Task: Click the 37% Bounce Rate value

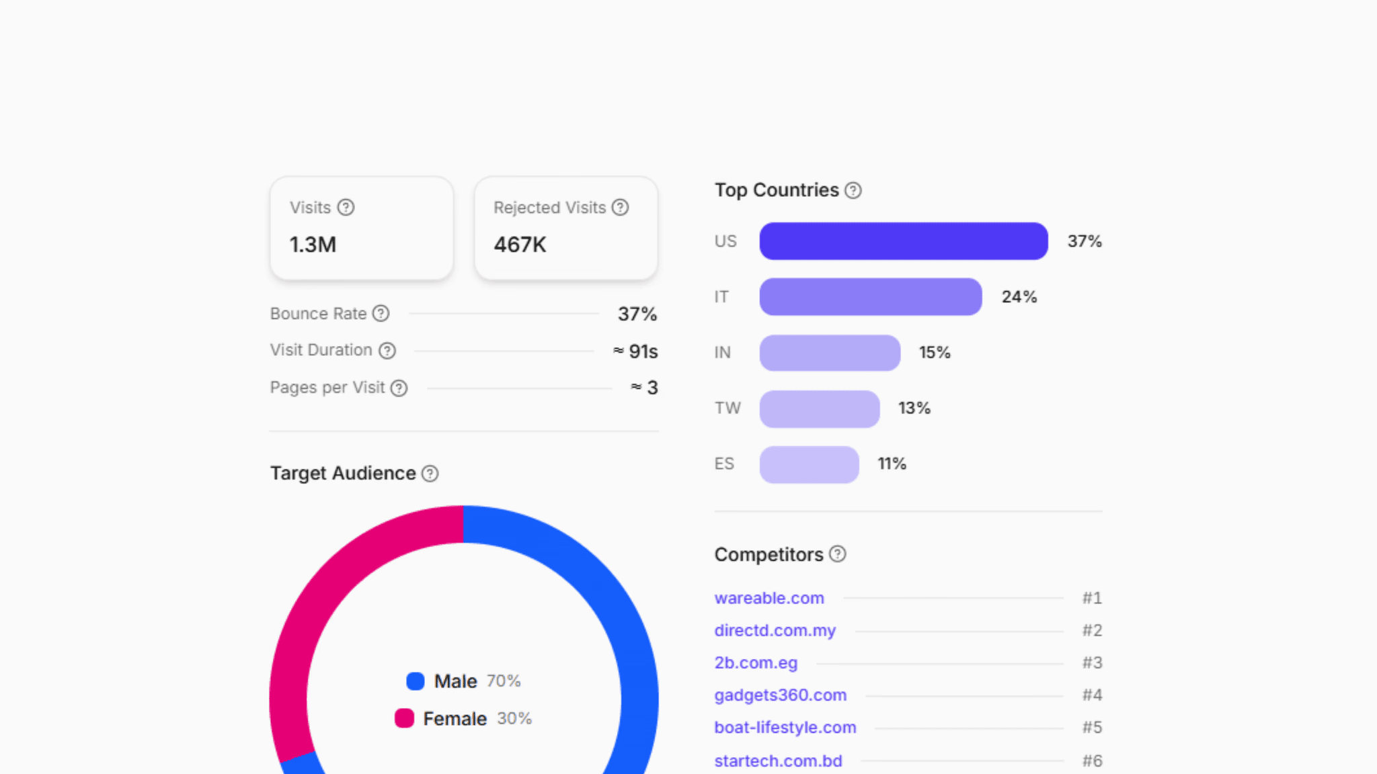Action: click(x=637, y=314)
